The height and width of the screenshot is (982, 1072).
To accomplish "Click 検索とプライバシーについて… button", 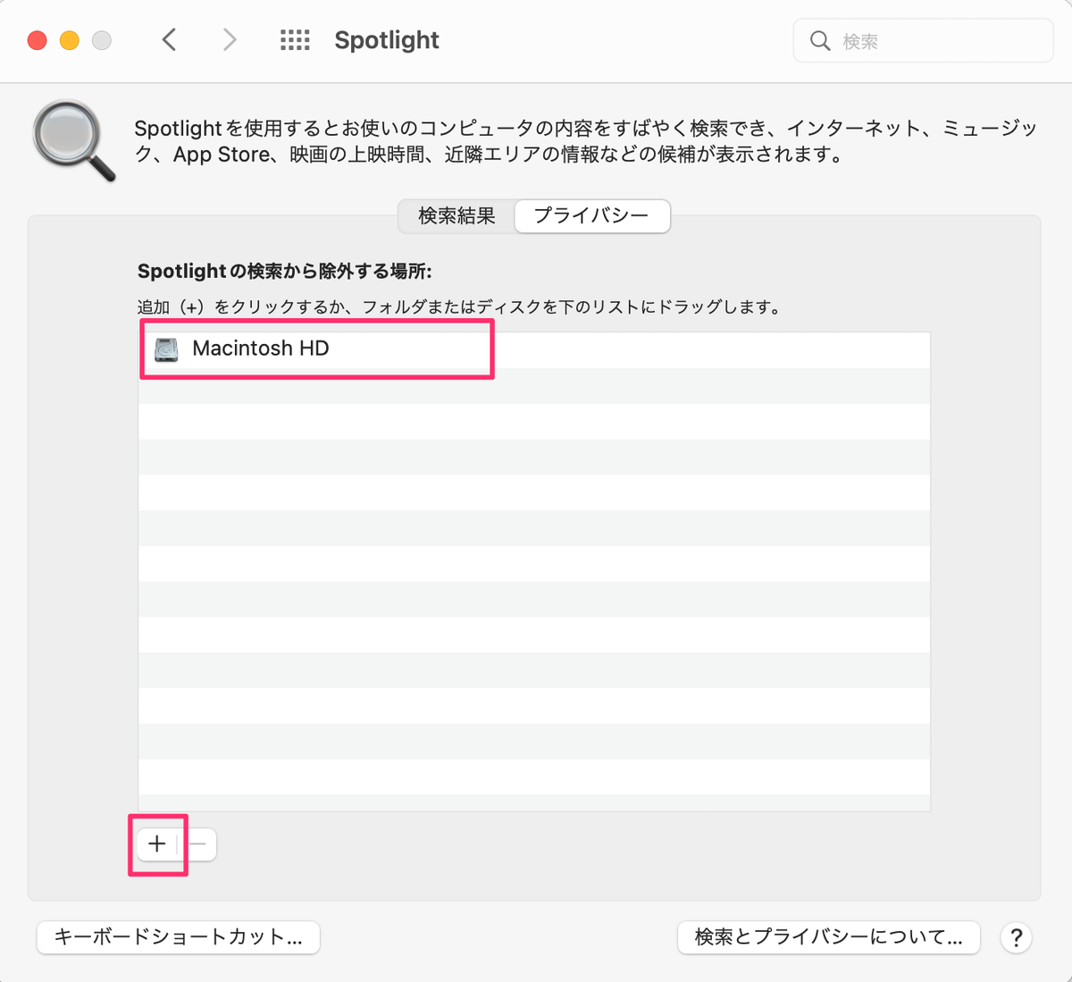I will click(829, 937).
